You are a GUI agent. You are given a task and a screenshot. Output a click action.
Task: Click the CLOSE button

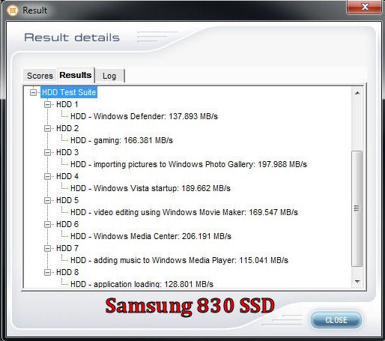point(336,320)
